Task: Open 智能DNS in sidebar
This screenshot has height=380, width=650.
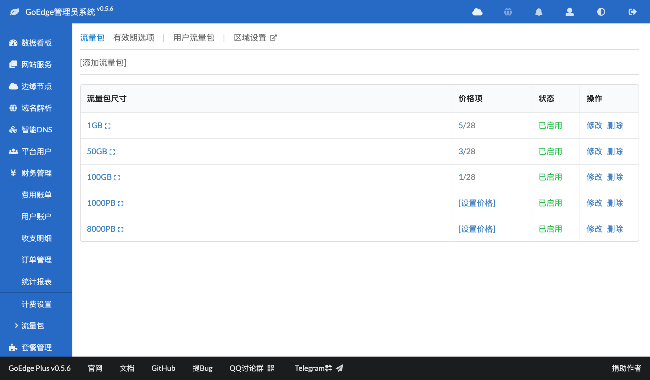Action: (30, 130)
